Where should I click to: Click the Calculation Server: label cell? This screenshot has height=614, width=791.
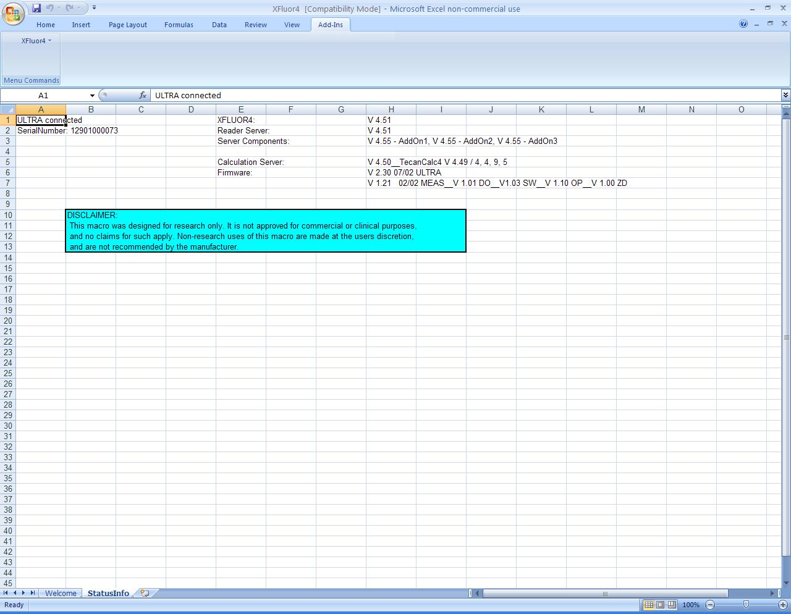241,162
